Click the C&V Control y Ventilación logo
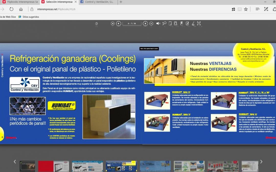The image size is (276, 172). click(x=25, y=85)
